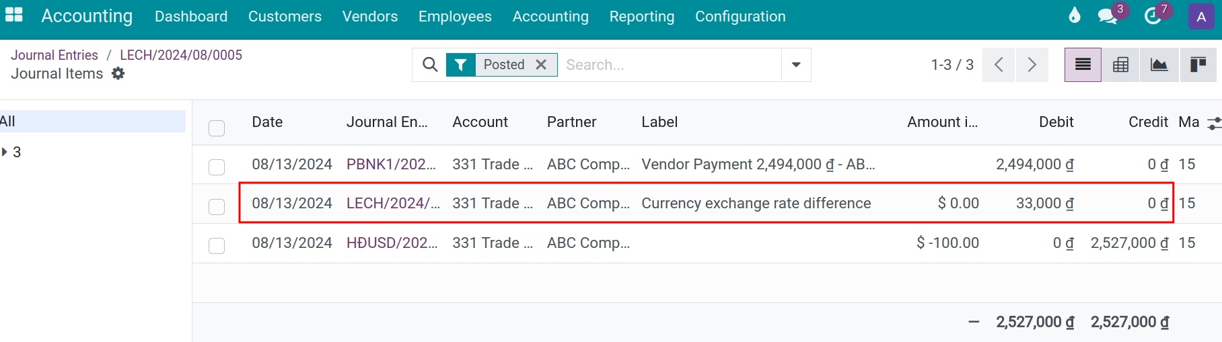The height and width of the screenshot is (342, 1222).
Task: Open PBNK1/202... journal entry link
Action: [x=391, y=164]
